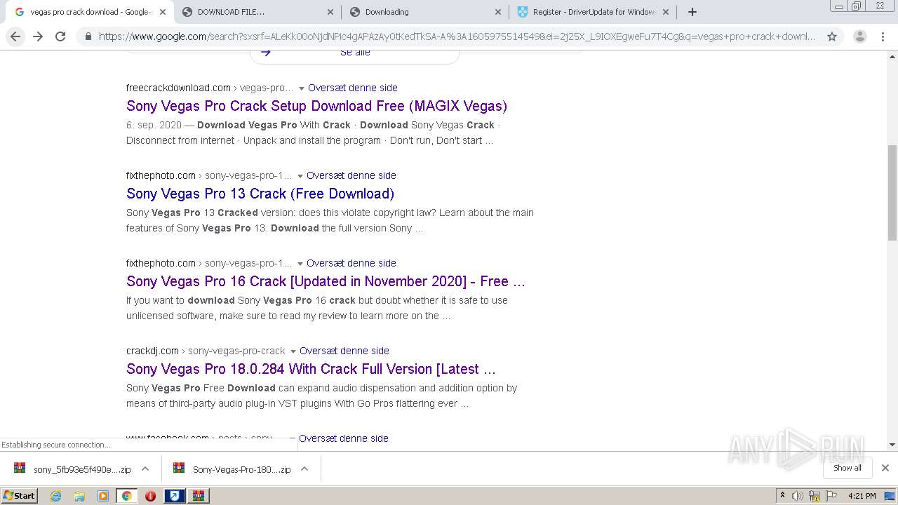Close the 'Downloading' tab

[498, 12]
